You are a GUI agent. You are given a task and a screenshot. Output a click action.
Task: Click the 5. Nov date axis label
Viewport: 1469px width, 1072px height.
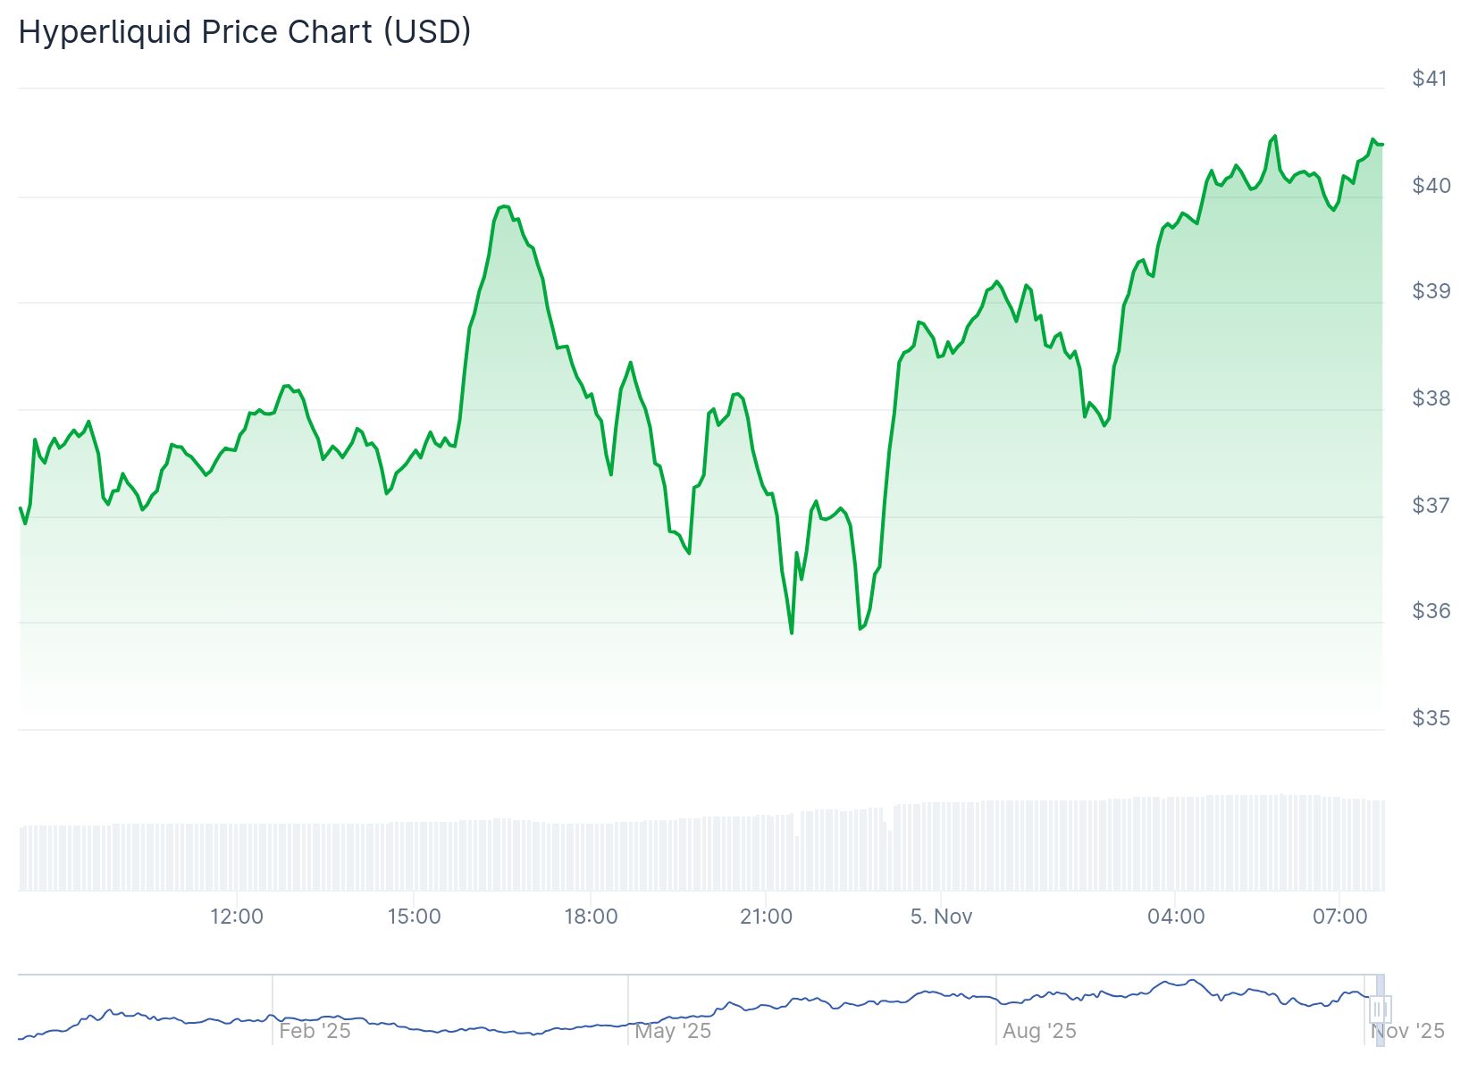(x=941, y=917)
